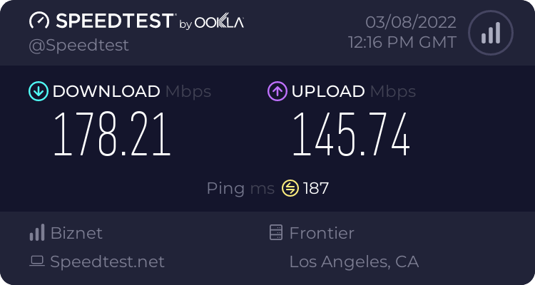This screenshot has height=285, width=535.
Task: Click the yellow ping icon
Action: click(290, 189)
